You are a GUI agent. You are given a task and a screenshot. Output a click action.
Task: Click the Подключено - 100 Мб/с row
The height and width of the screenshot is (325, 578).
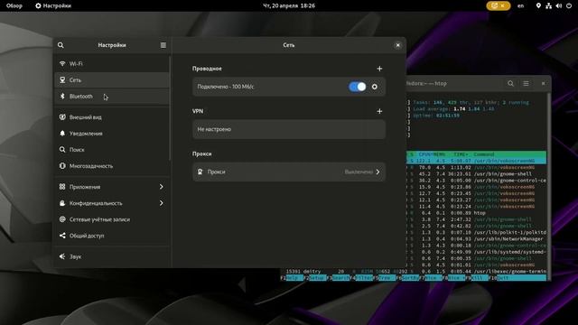(289, 87)
